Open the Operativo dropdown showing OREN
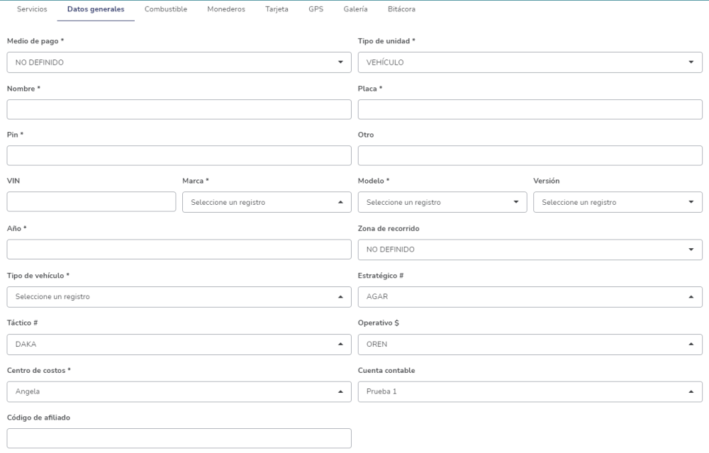 [x=530, y=345]
